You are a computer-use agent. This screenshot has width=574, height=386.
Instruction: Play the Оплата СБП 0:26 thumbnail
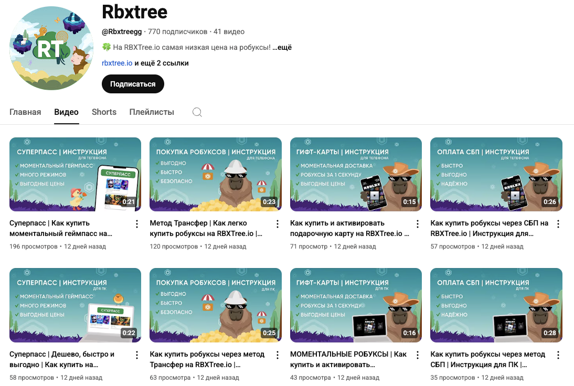(x=496, y=174)
